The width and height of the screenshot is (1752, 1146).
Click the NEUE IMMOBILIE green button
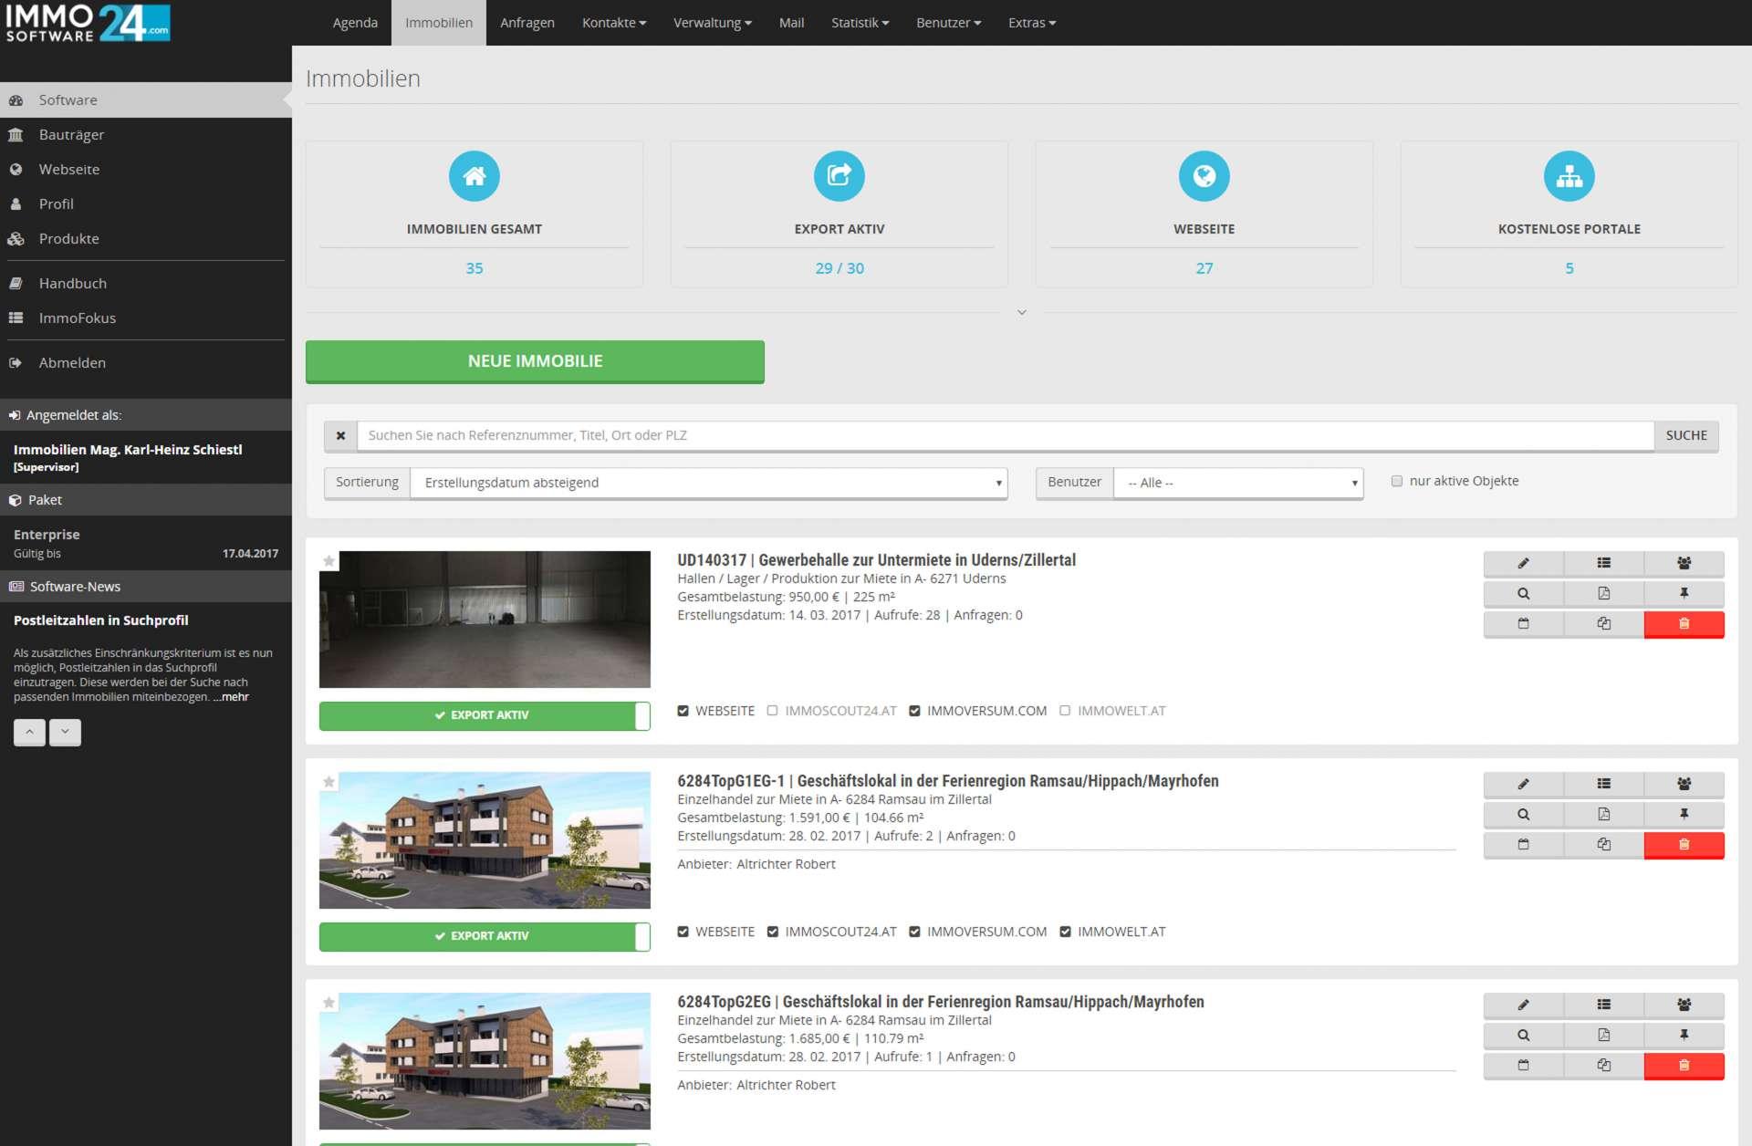point(535,360)
